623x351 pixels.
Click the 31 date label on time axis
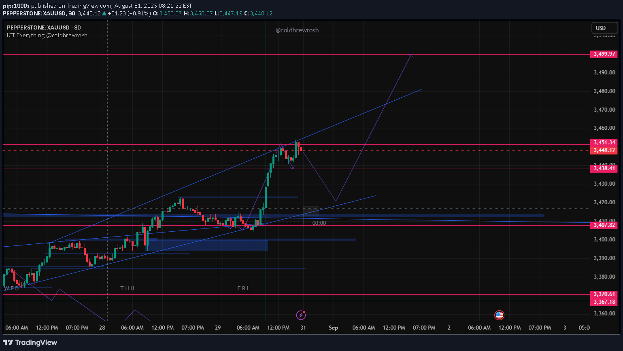click(303, 328)
